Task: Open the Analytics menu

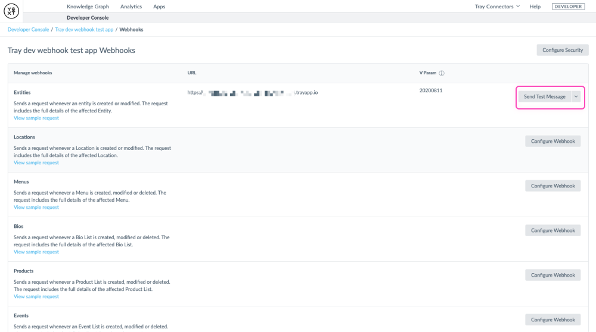Action: pos(131,7)
